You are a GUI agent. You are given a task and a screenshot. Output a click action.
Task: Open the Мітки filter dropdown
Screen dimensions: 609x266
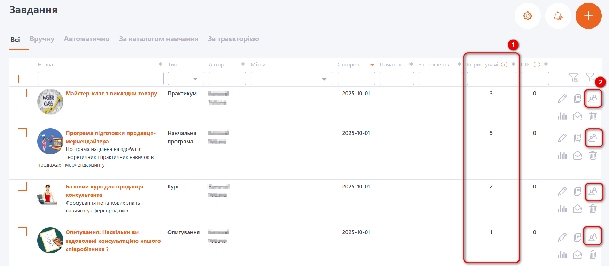pyautogui.click(x=291, y=79)
